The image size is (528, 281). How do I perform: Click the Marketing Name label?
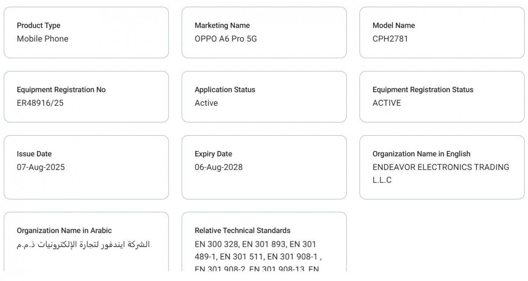point(222,25)
